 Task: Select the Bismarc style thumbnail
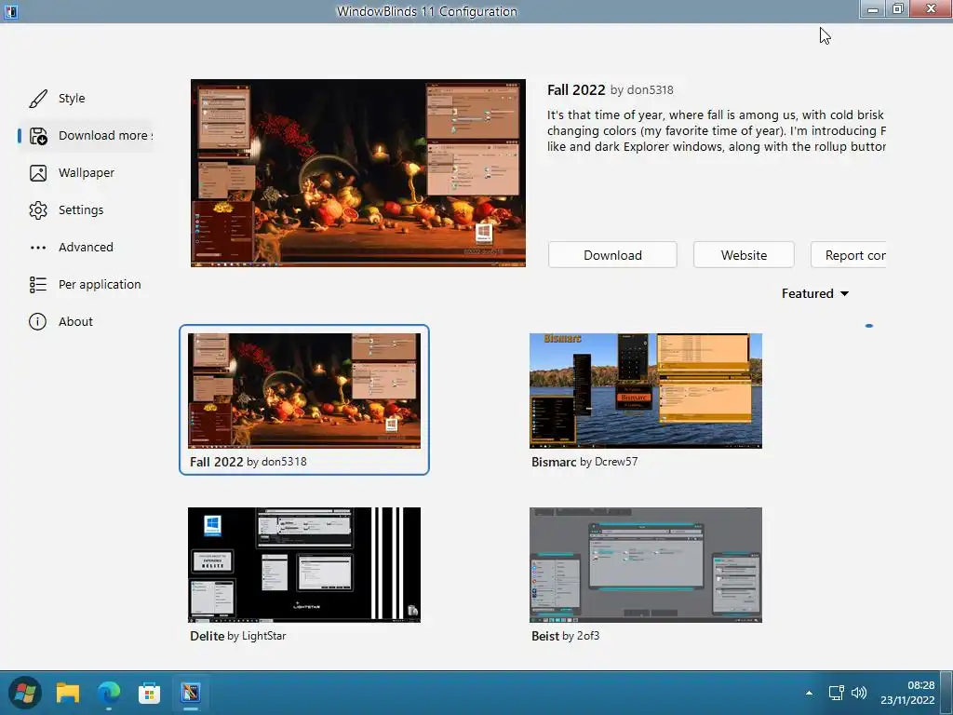tap(646, 391)
